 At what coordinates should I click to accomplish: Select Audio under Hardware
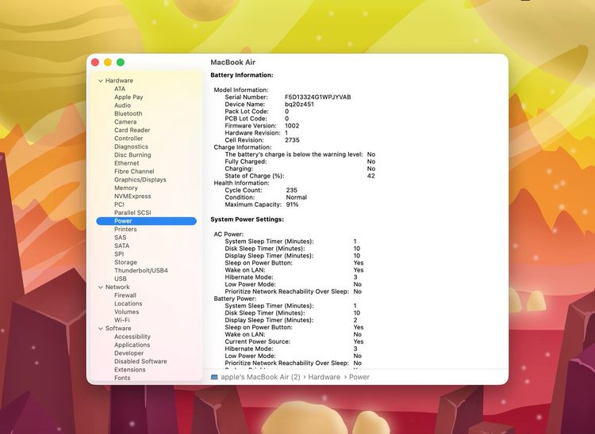coord(122,105)
